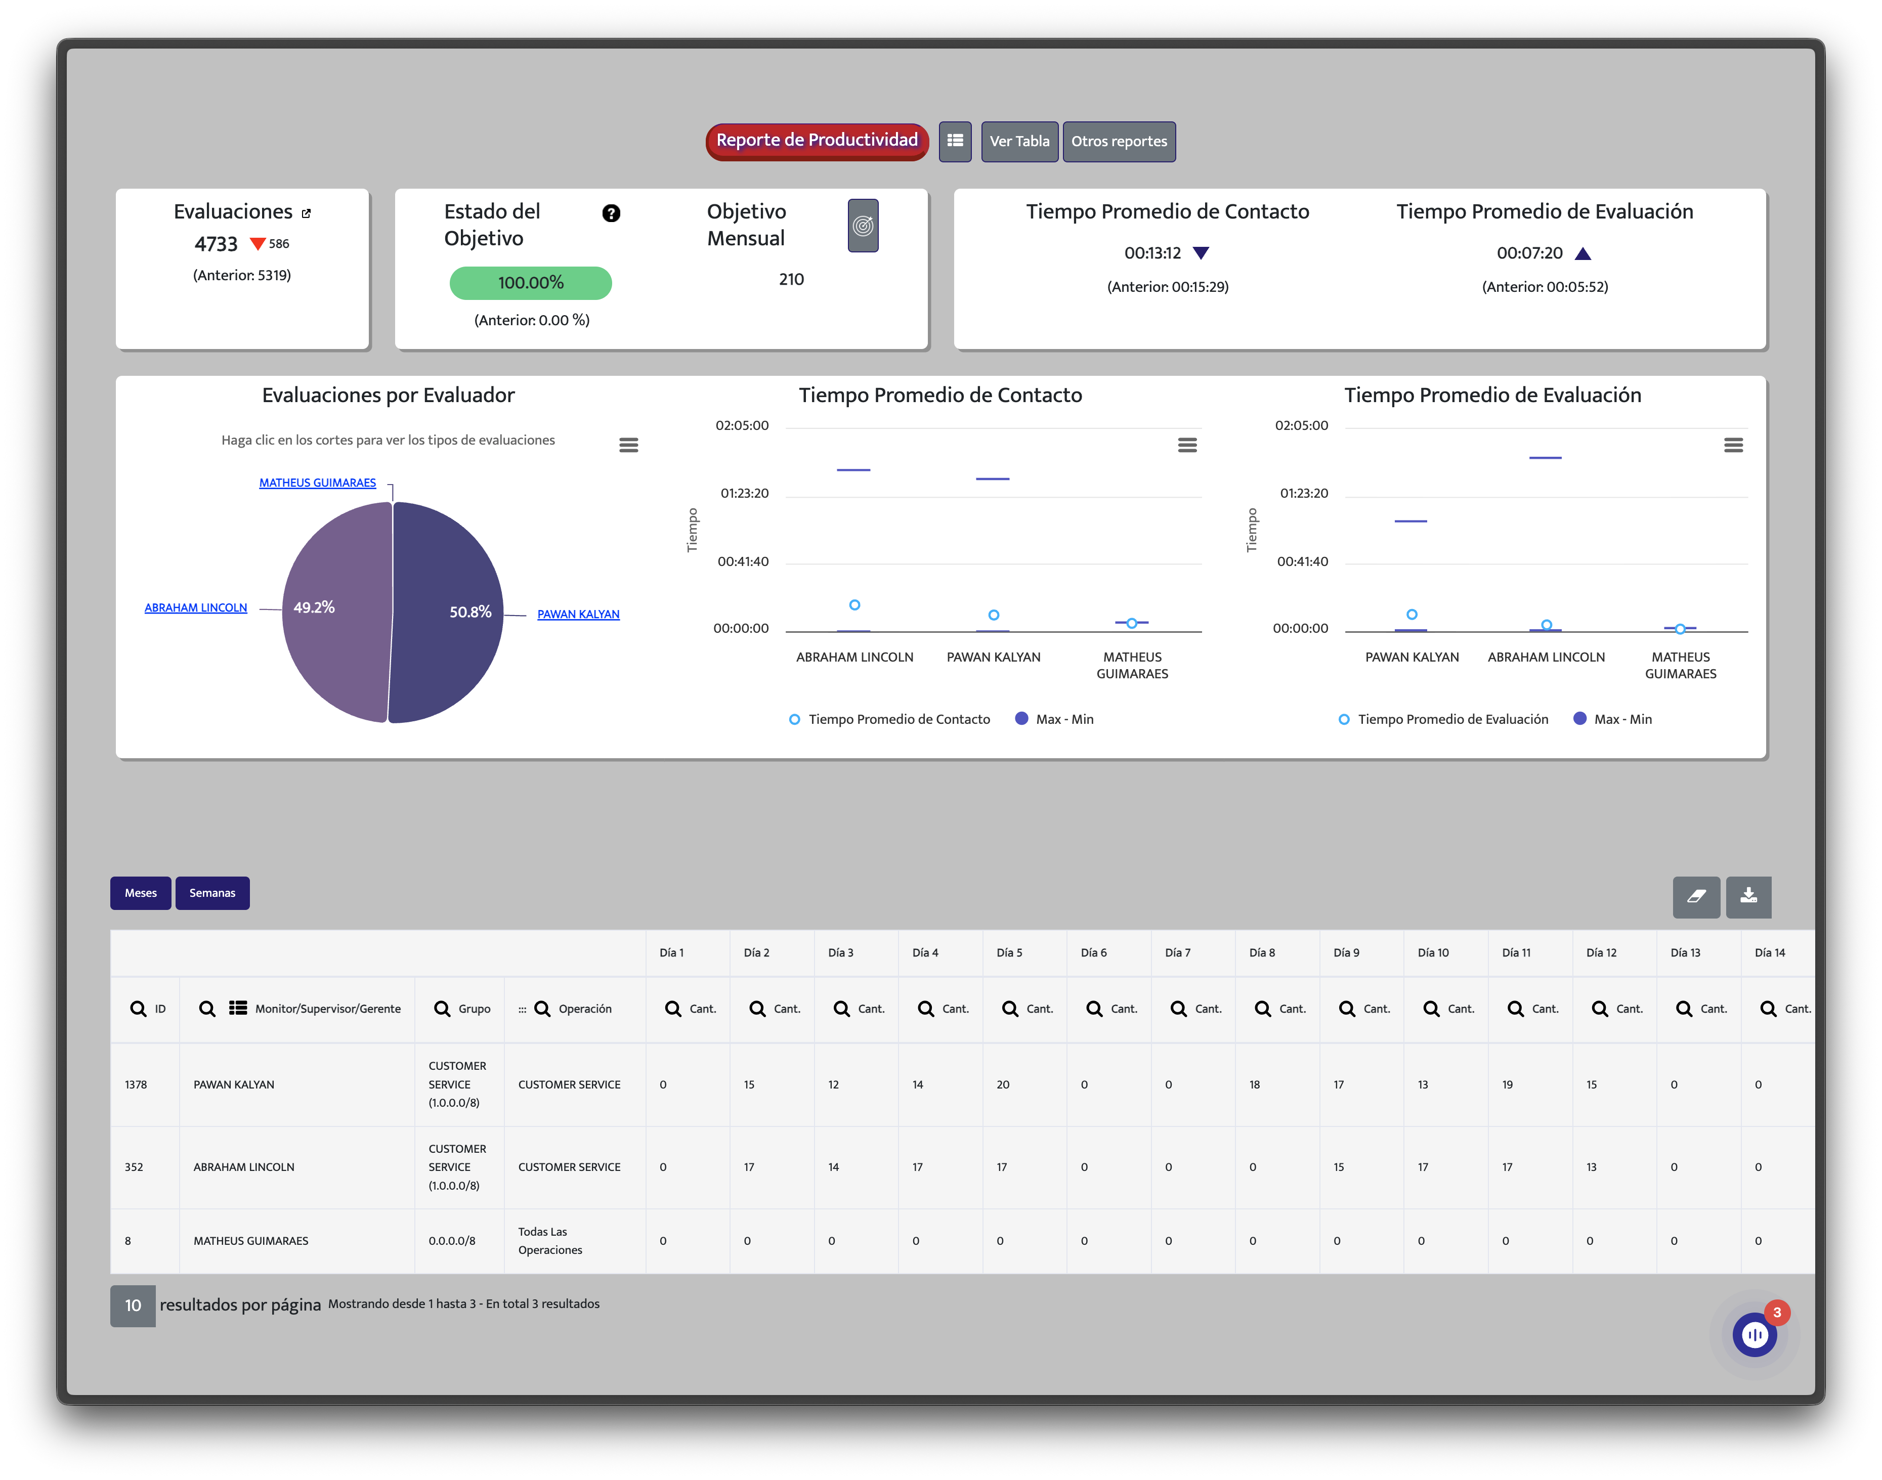Image resolution: width=1882 pixels, height=1480 pixels.
Task: Click the search icon next to ID
Action: pos(138,1009)
